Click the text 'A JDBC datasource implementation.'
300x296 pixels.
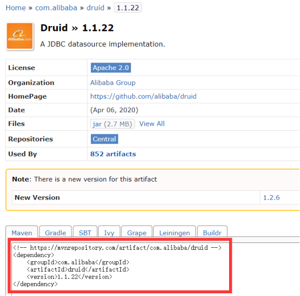pos(102,44)
